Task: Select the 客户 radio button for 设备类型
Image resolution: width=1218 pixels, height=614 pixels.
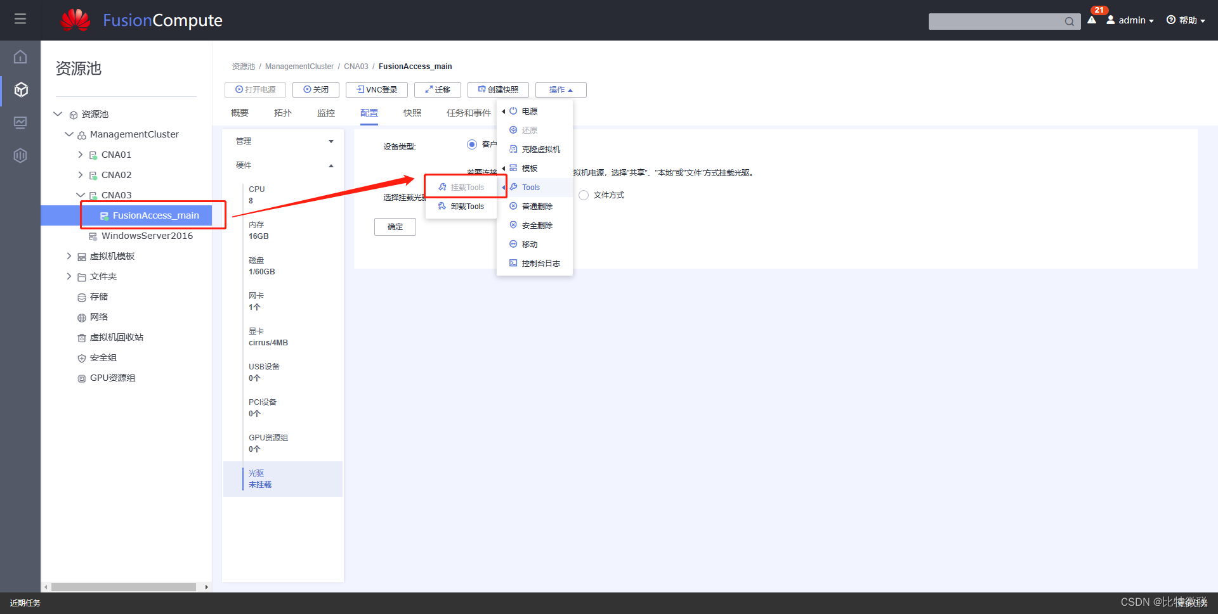Action: click(x=472, y=144)
